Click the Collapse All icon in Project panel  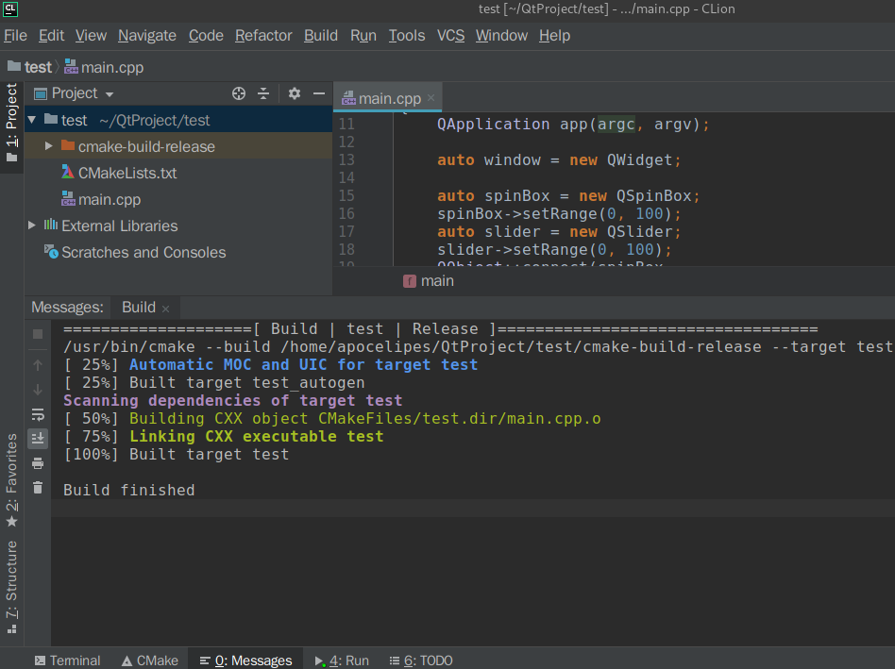click(263, 93)
